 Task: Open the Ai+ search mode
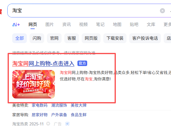(x=16, y=24)
